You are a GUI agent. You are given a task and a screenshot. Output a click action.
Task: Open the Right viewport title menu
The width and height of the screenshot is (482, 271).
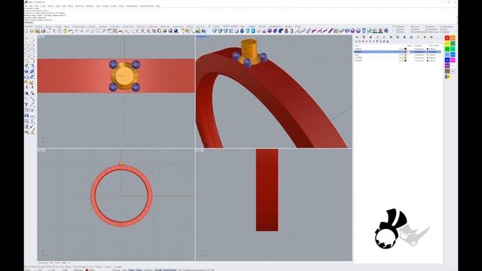(x=200, y=151)
